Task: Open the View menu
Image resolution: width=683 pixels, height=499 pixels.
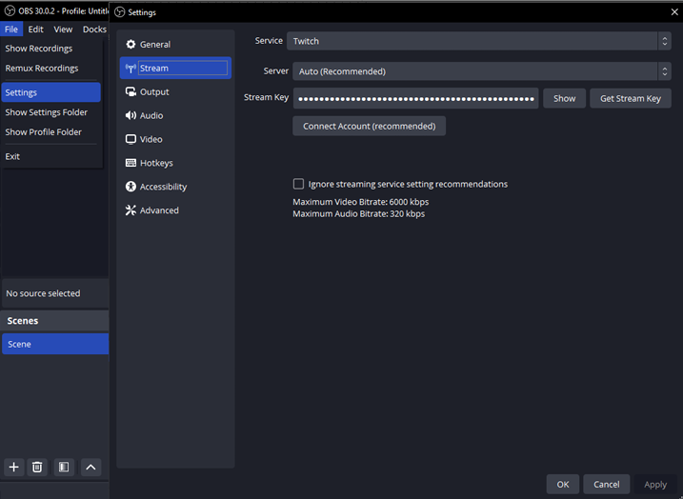Action: coord(63,30)
